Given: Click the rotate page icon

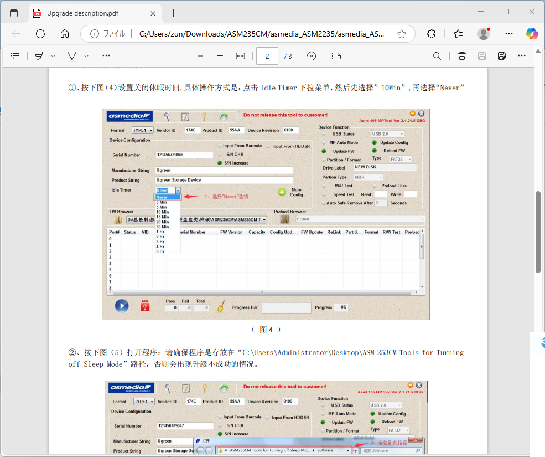Looking at the screenshot, I should (x=312, y=56).
